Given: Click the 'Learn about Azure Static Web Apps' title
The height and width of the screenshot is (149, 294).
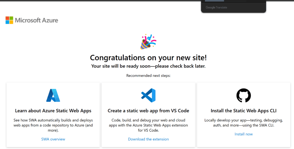Looking at the screenshot, I should click(53, 111).
